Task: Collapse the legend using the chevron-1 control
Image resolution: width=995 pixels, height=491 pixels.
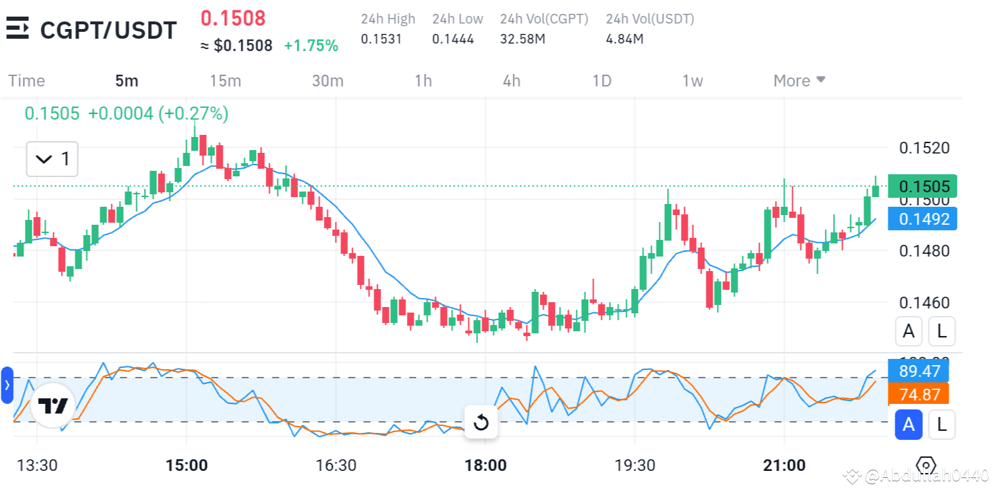Action: pyautogui.click(x=52, y=159)
